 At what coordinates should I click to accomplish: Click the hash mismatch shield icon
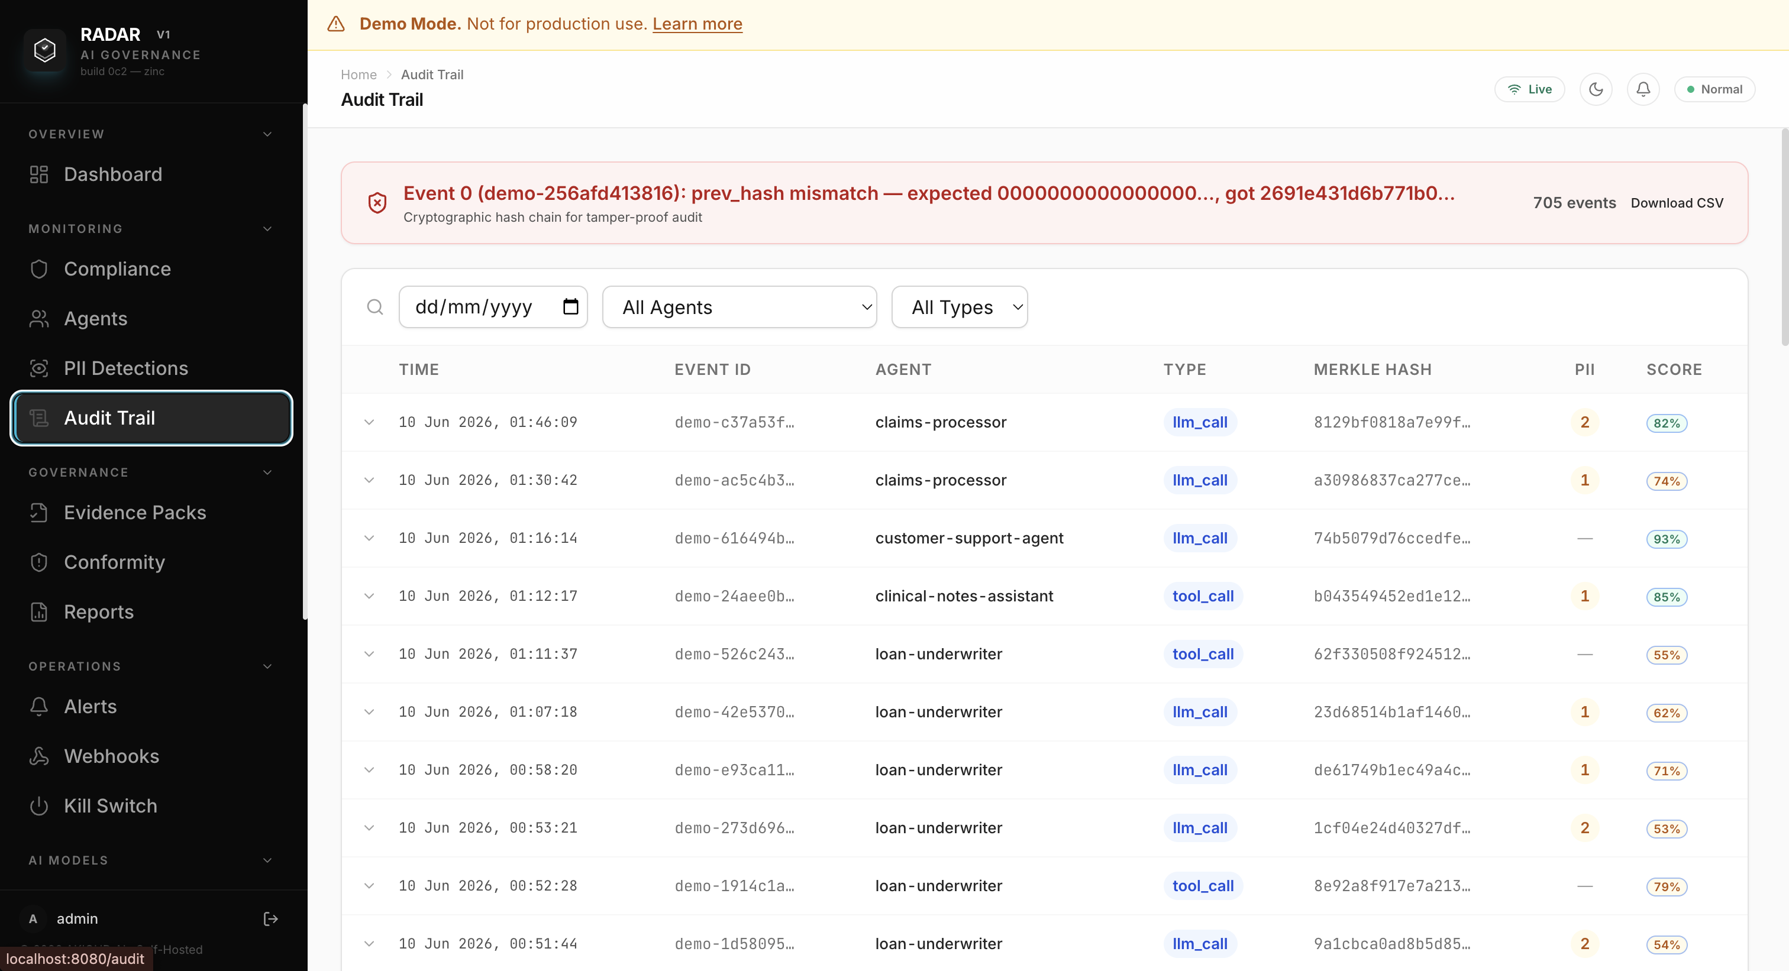pyautogui.click(x=377, y=203)
